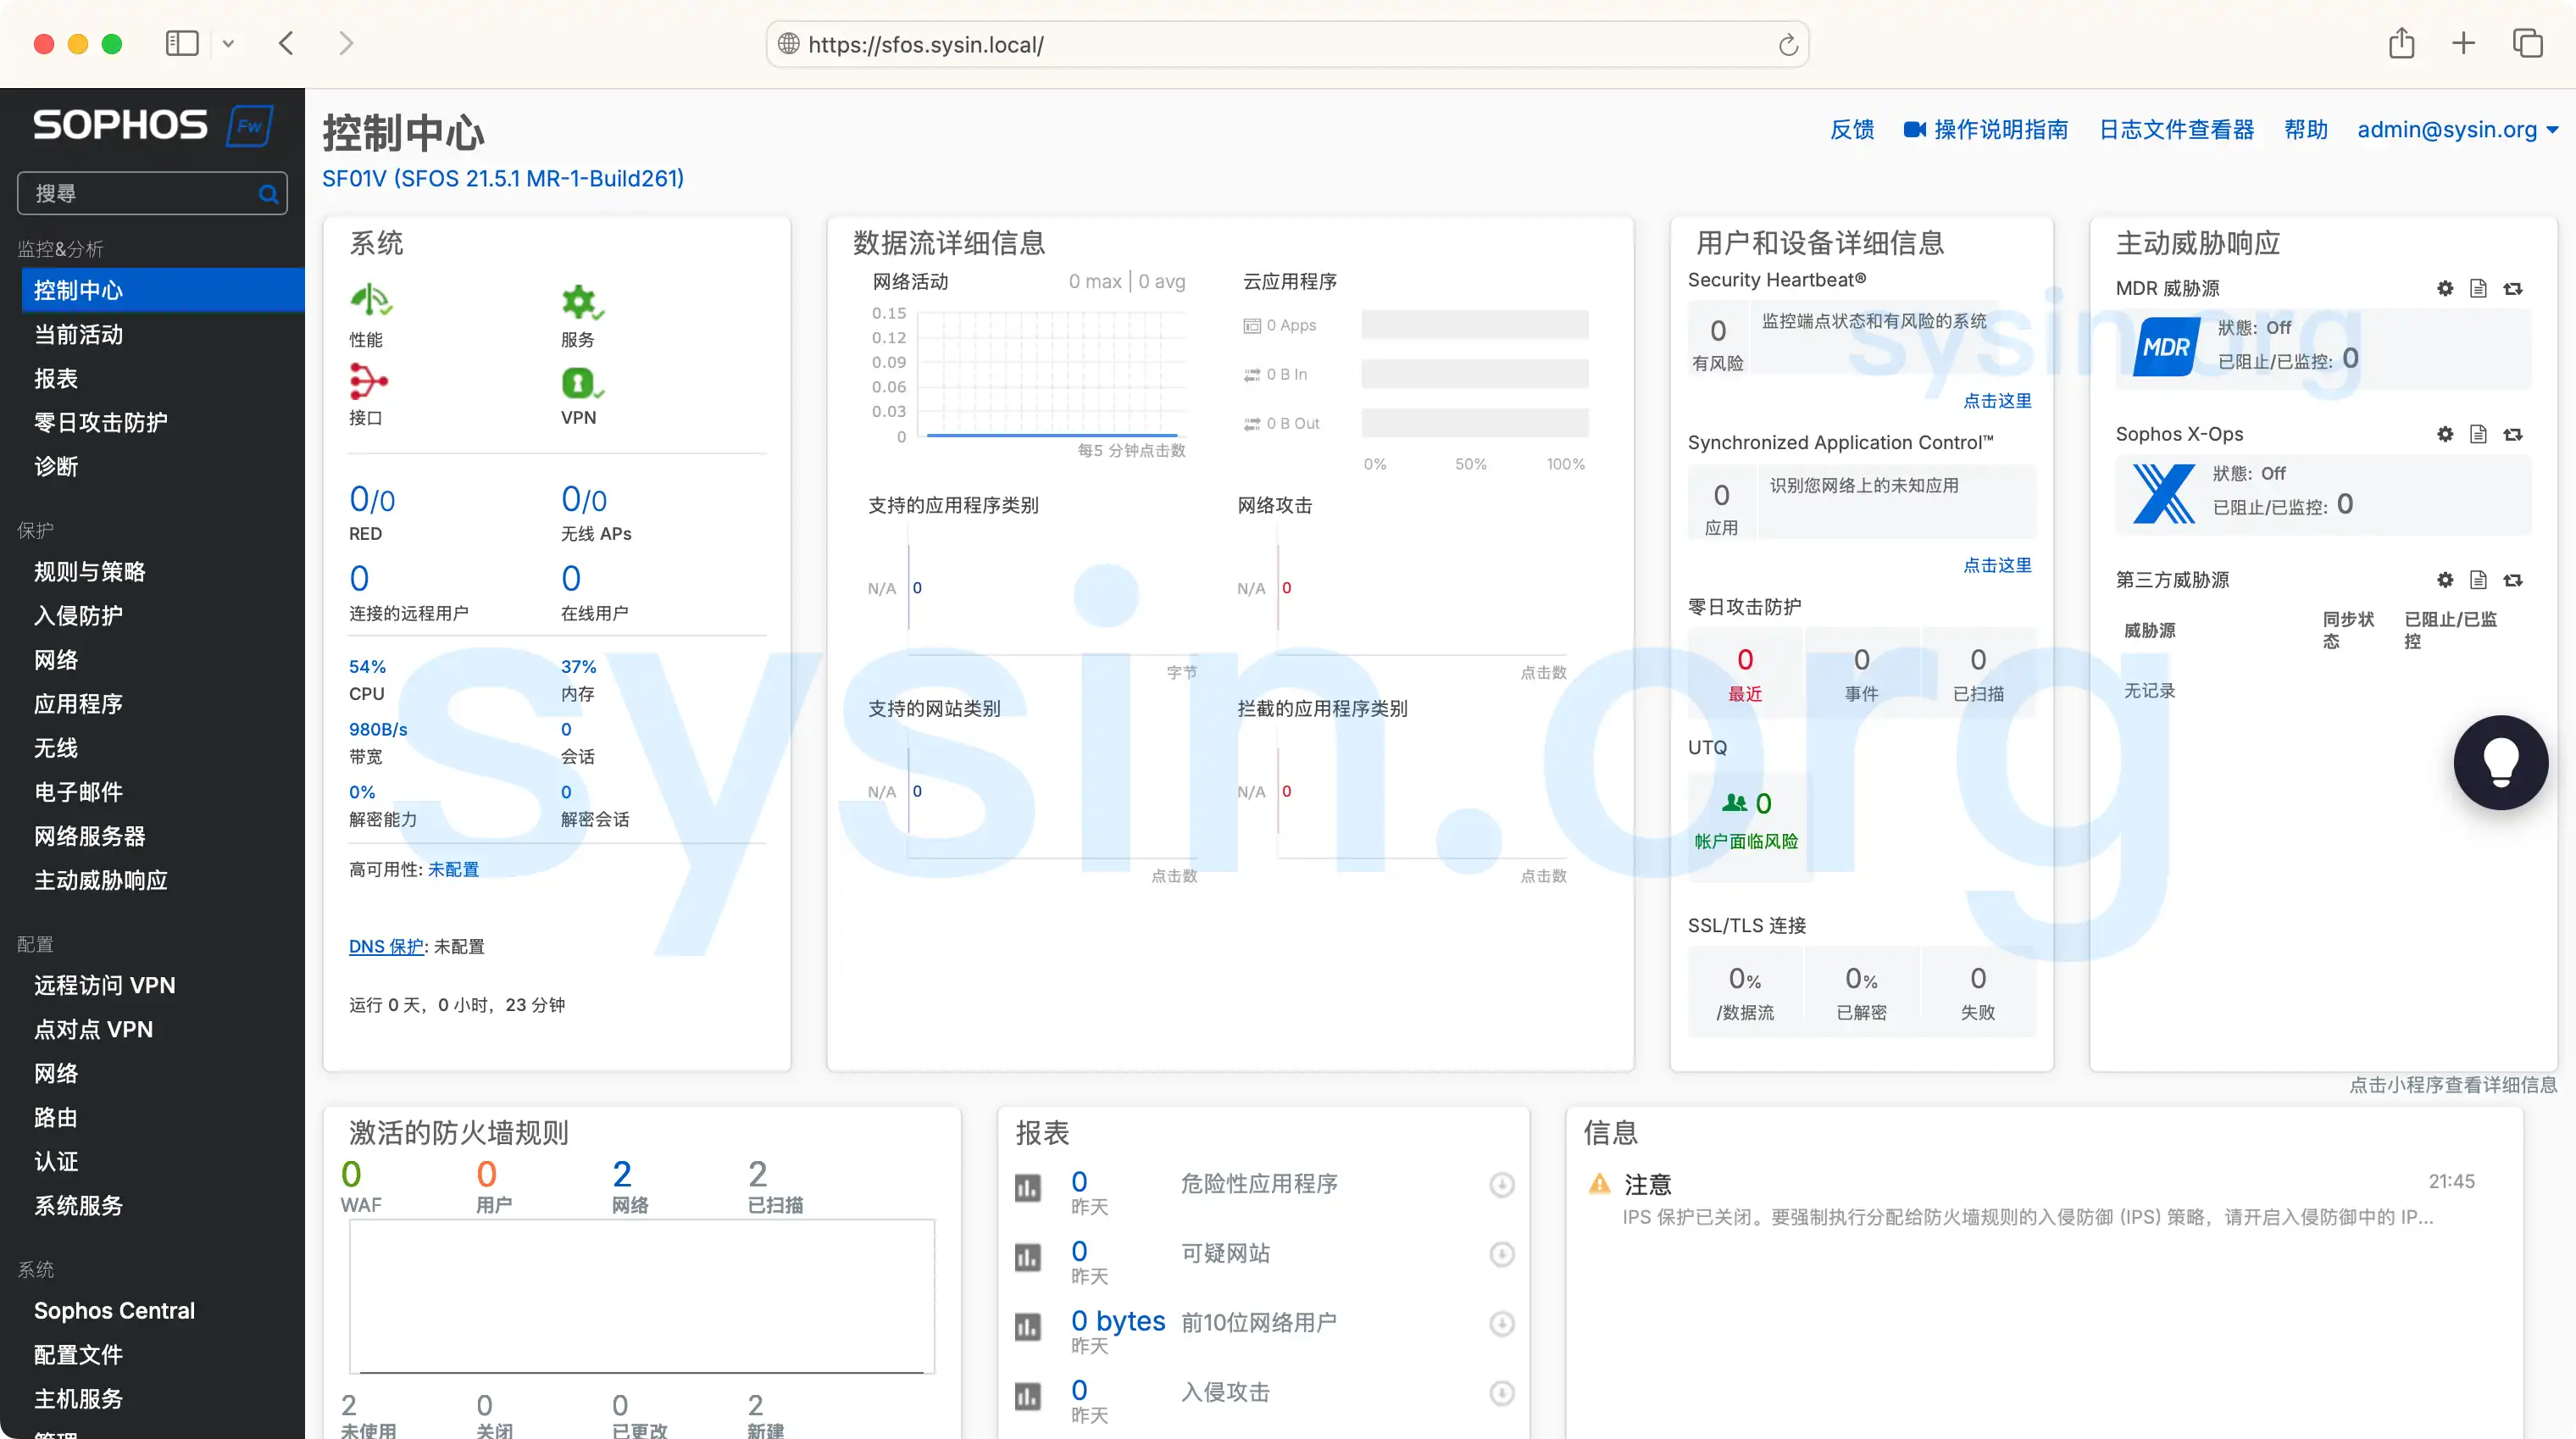The width and height of the screenshot is (2576, 1439).
Task: Click Safari reload page button
Action: (1787, 45)
